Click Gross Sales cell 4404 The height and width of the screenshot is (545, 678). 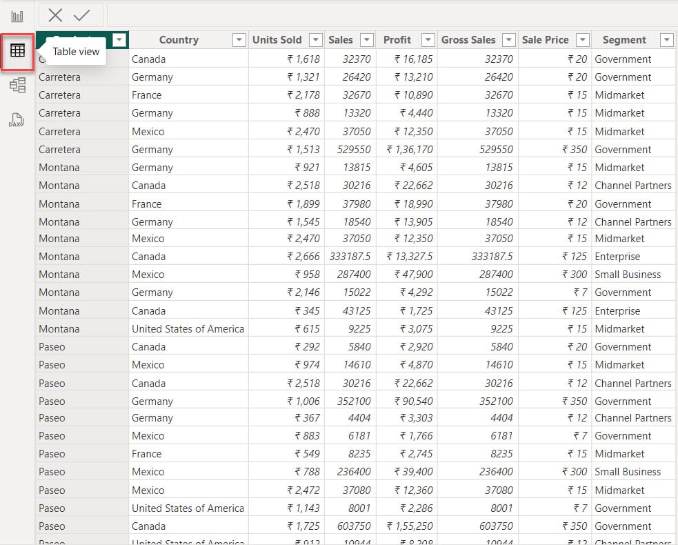coord(501,418)
